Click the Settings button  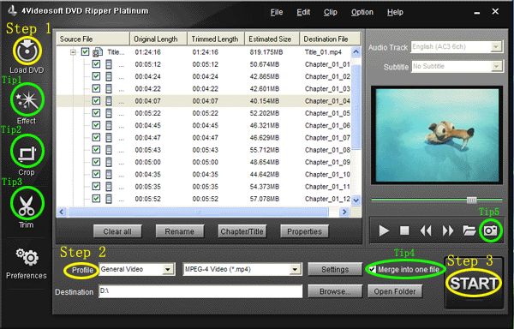[x=335, y=269]
